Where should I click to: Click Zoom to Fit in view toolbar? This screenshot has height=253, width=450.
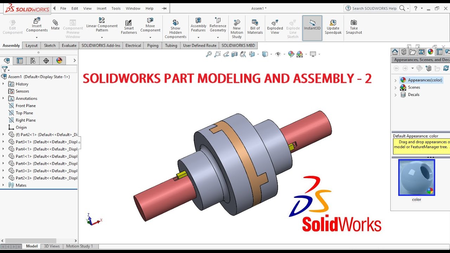click(209, 54)
